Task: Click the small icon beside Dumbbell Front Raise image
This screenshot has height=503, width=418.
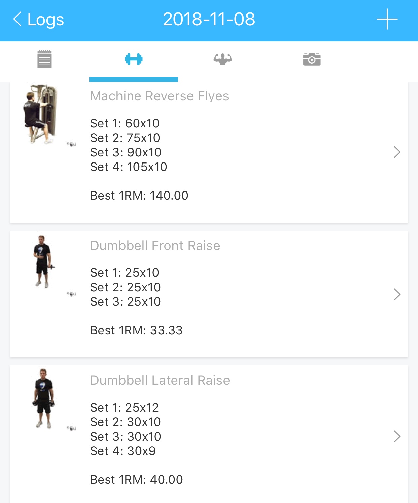Action: click(71, 294)
